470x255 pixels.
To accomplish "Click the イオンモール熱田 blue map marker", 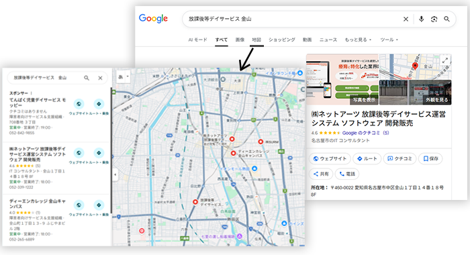I will (x=254, y=168).
